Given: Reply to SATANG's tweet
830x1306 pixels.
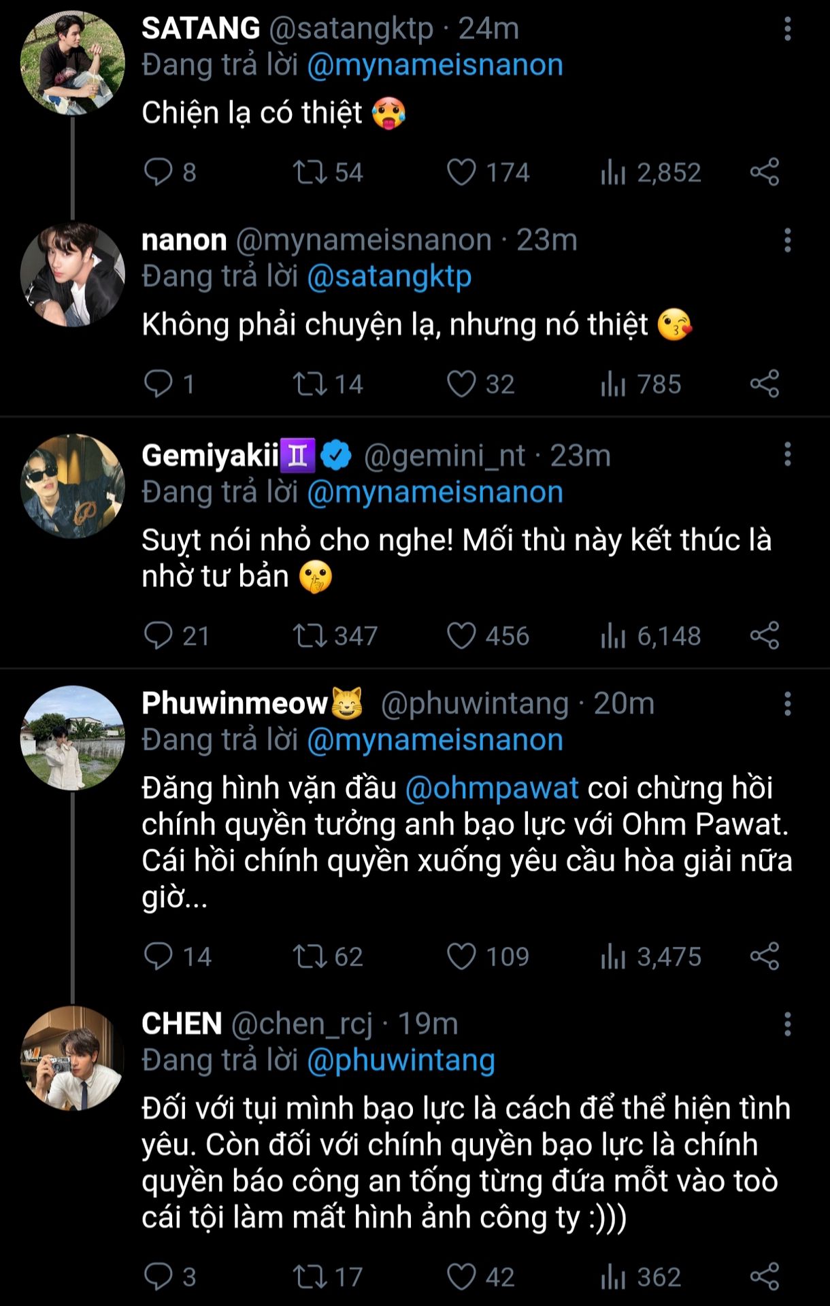Looking at the screenshot, I should pos(159,172).
